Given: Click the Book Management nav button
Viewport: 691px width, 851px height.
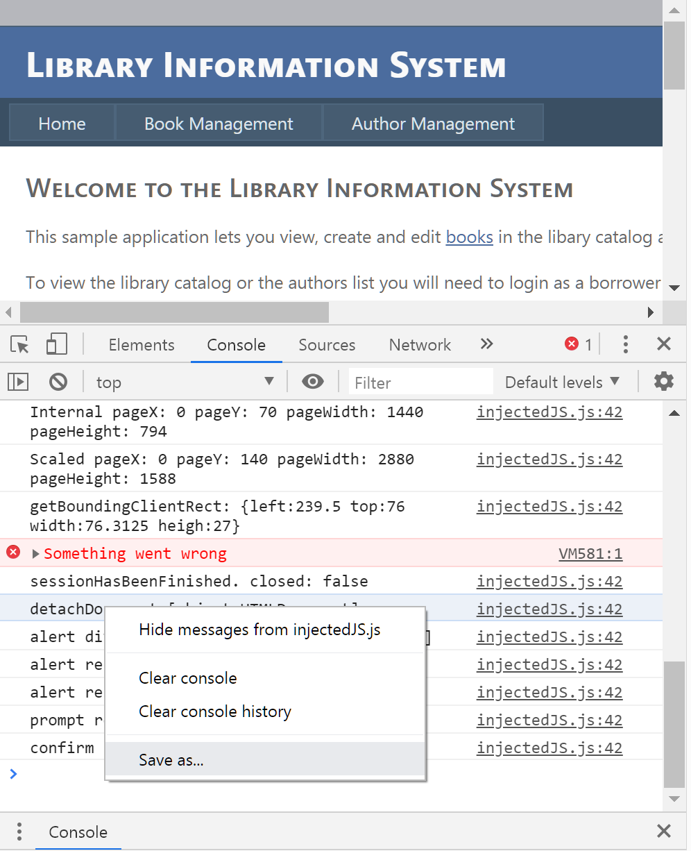Looking at the screenshot, I should 219,124.
